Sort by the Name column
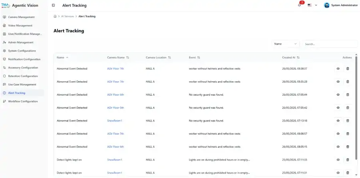 pyautogui.click(x=62, y=58)
